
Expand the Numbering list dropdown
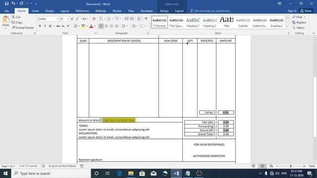pyautogui.click(x=112, y=19)
